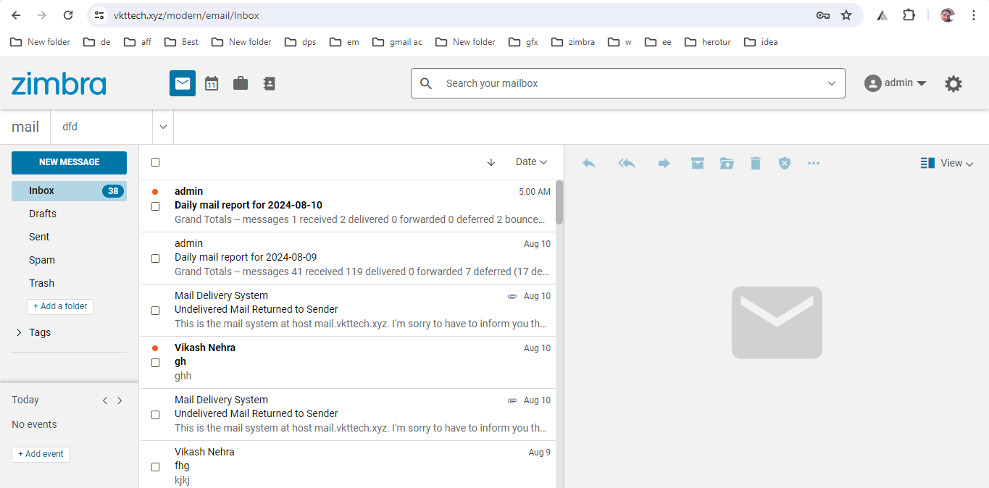Select the checkbox on the gh email
This screenshot has width=989, height=488.
(155, 363)
